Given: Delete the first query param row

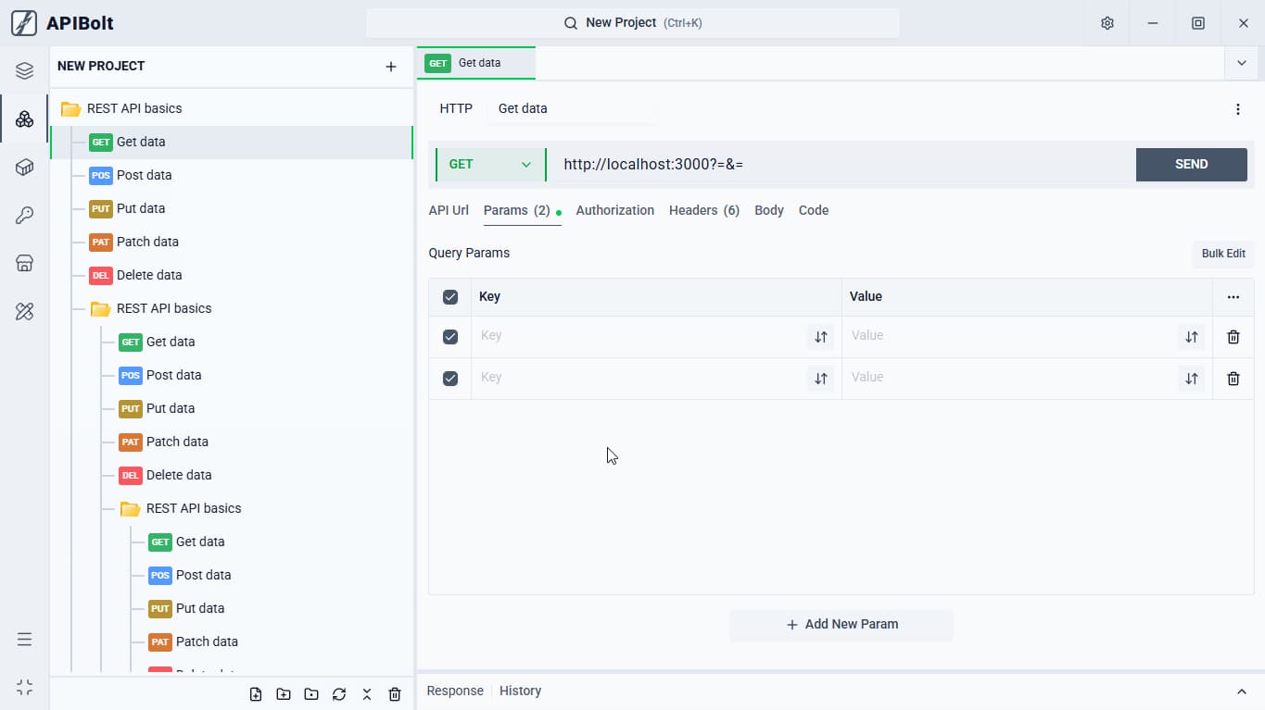Looking at the screenshot, I should click(1233, 337).
